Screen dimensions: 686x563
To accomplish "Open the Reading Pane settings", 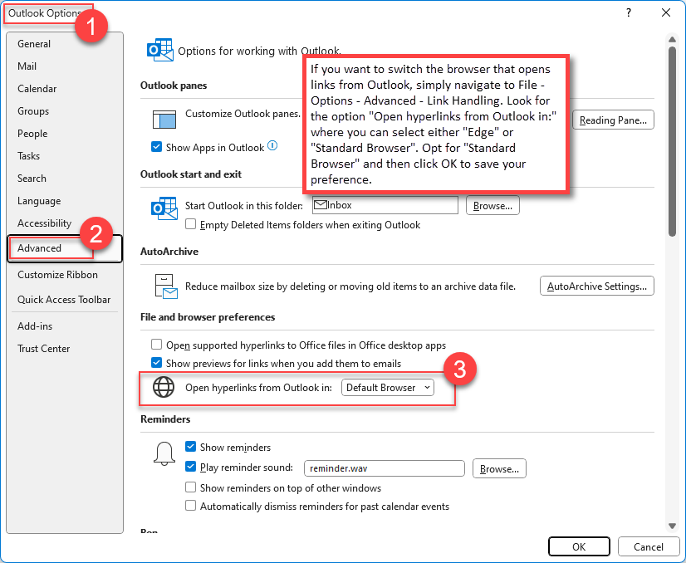I will (x=612, y=120).
